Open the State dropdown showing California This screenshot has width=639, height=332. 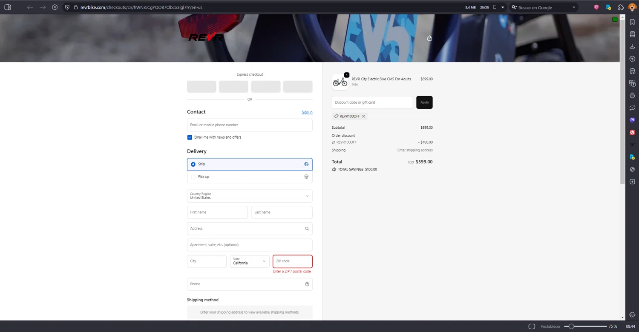click(x=250, y=261)
